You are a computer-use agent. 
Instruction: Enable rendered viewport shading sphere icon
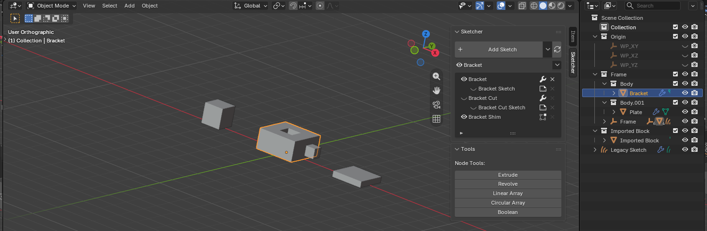point(561,6)
